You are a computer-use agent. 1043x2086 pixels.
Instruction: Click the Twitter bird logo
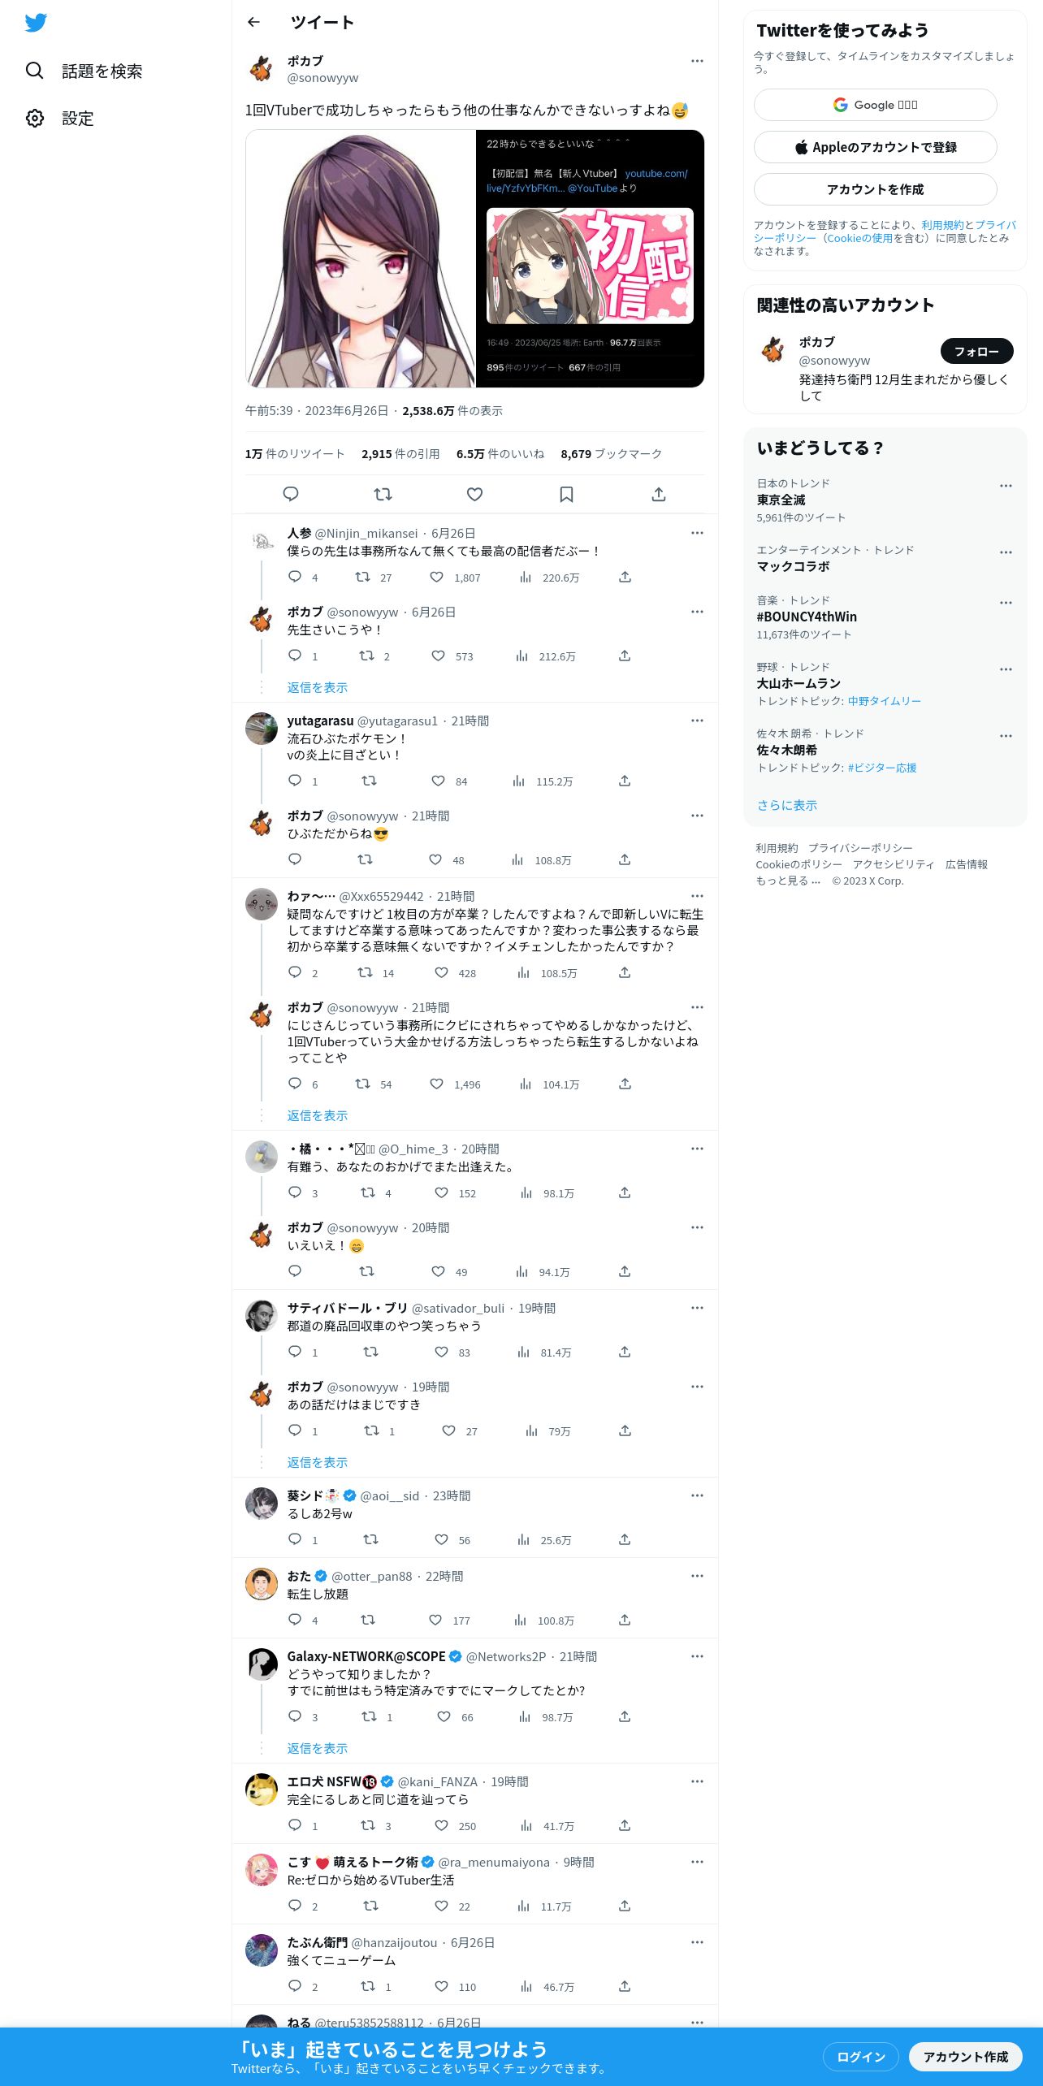click(x=36, y=22)
